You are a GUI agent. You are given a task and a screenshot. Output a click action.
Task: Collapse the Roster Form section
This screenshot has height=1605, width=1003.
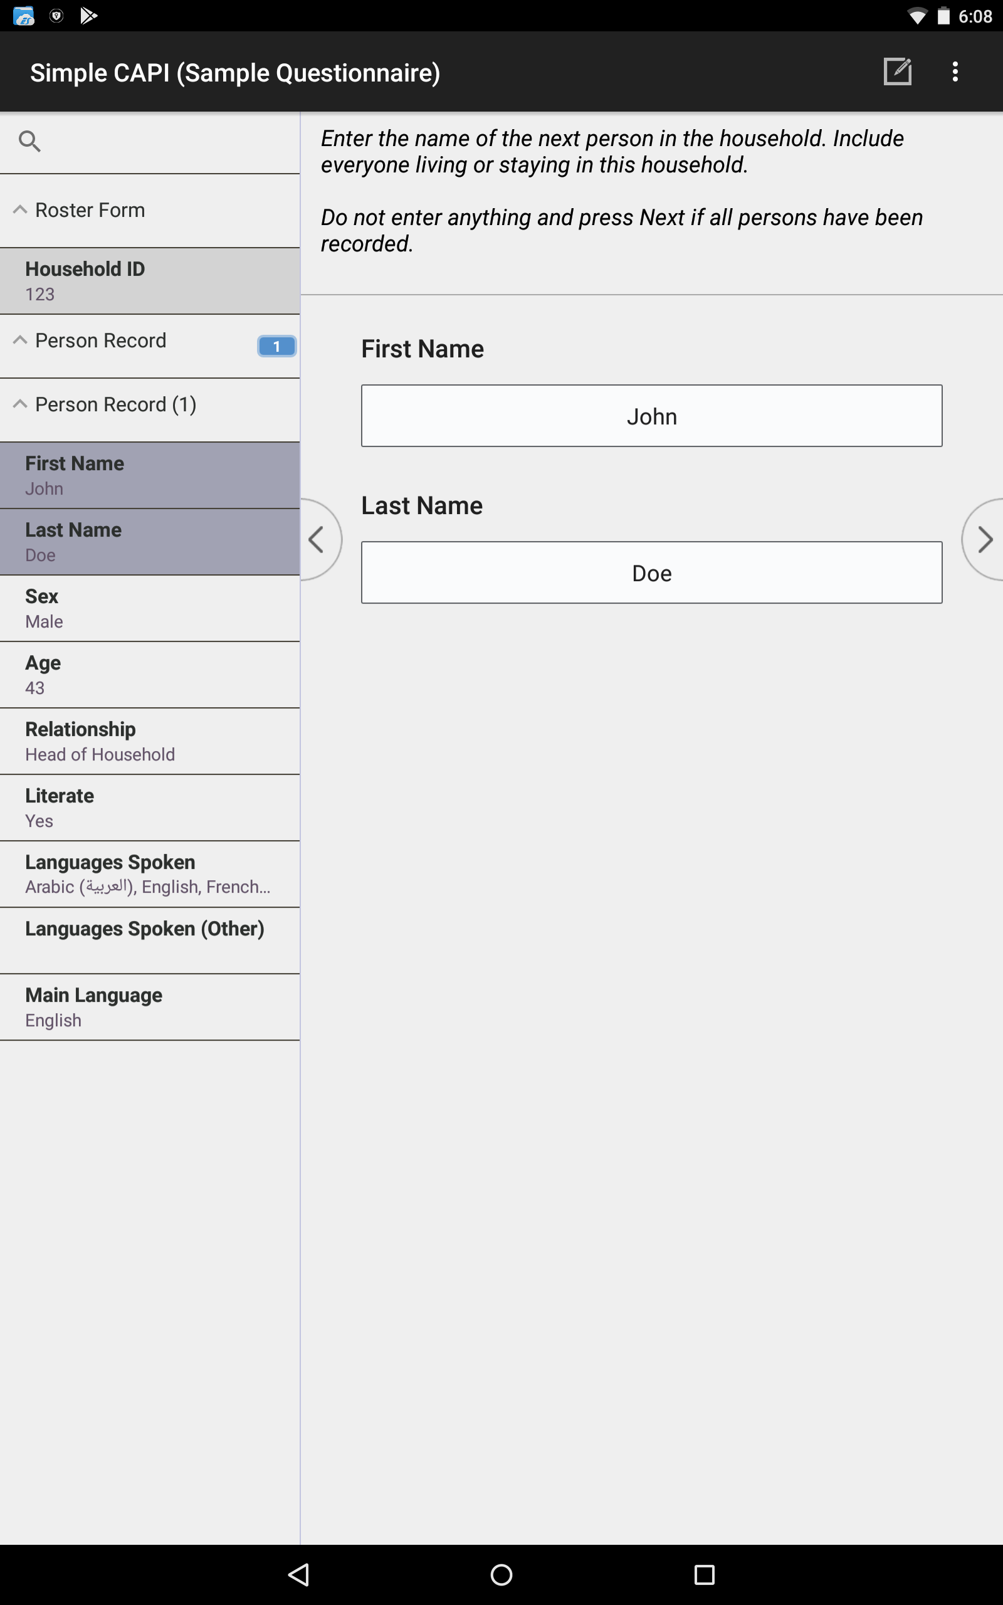[x=150, y=211]
